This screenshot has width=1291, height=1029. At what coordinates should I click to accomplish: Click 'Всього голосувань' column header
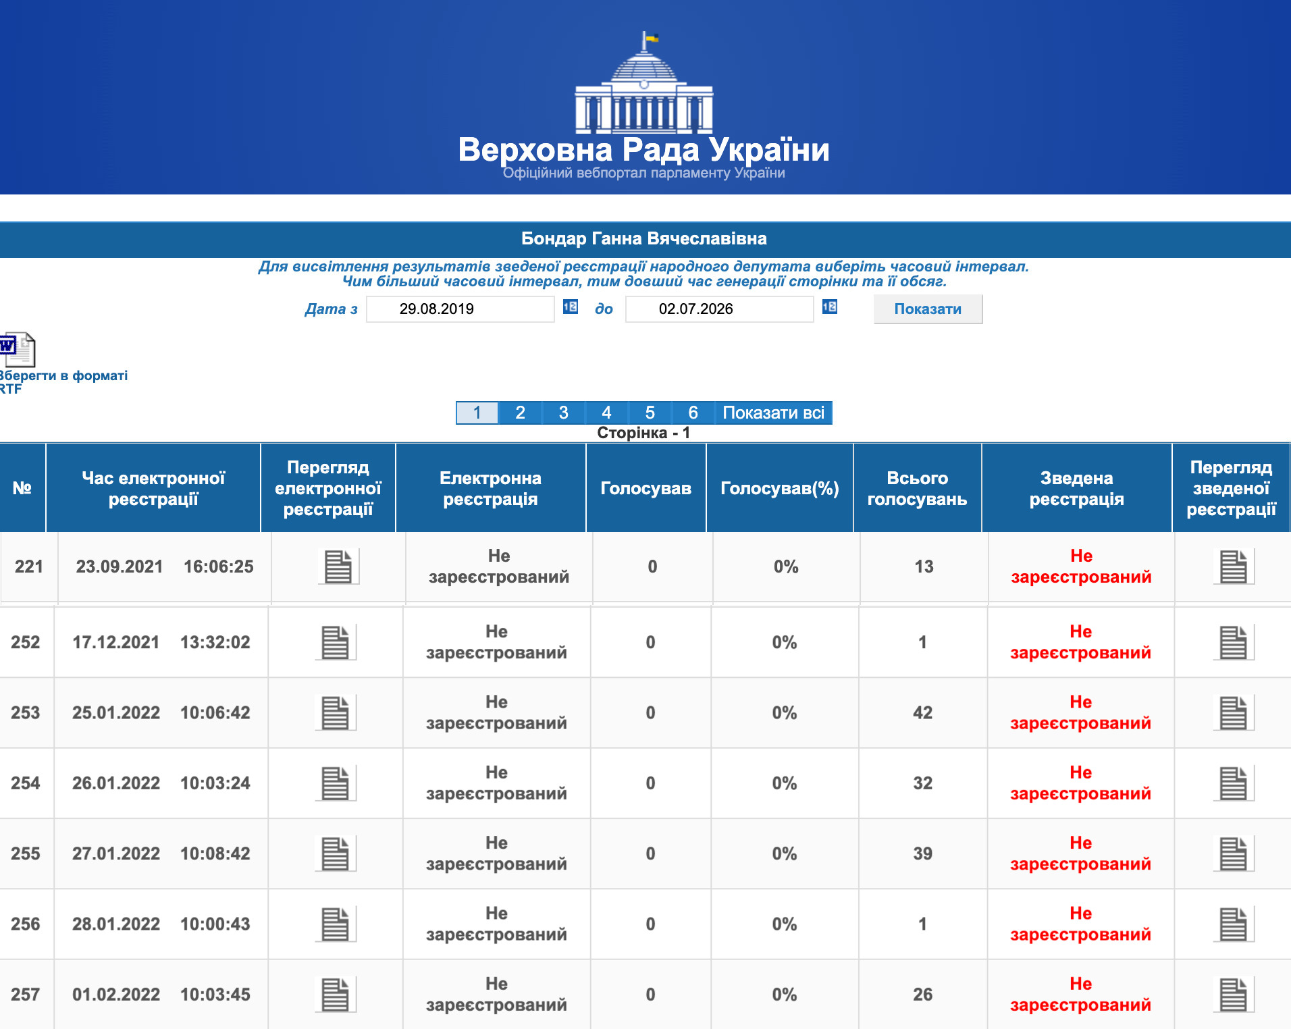click(x=918, y=488)
